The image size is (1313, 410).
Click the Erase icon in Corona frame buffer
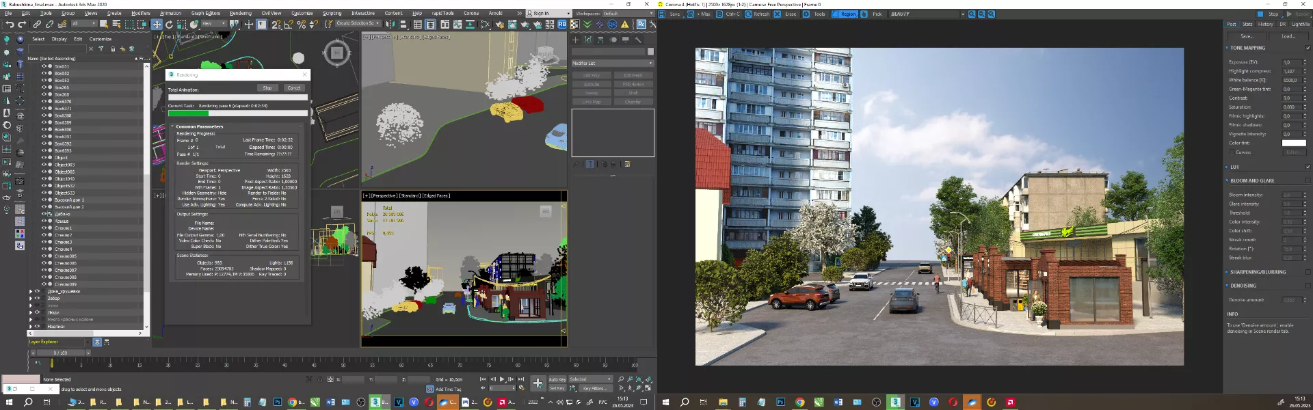point(778,14)
